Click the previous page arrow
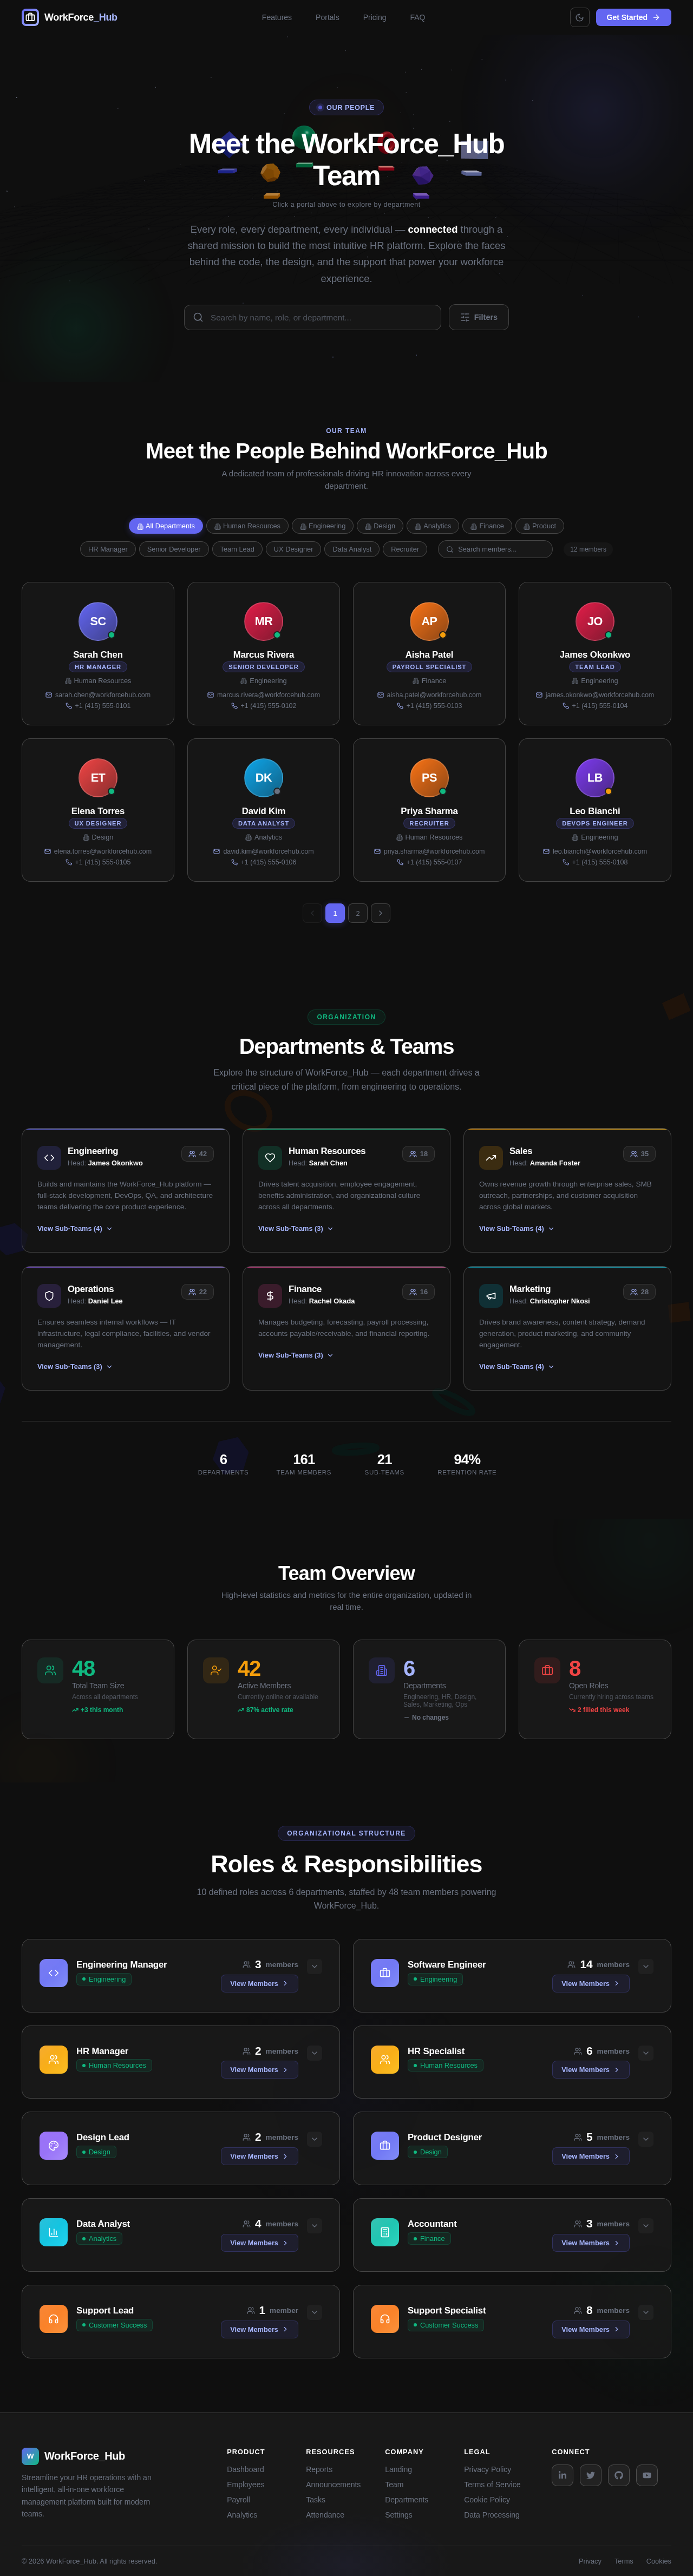The image size is (693, 2576). [312, 913]
